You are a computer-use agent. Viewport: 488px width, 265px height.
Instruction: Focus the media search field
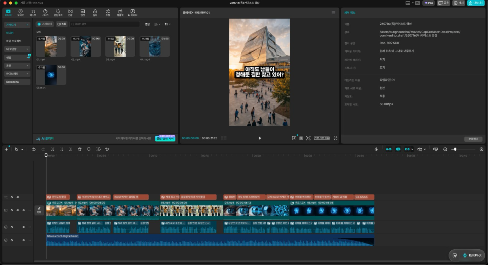coord(105,24)
